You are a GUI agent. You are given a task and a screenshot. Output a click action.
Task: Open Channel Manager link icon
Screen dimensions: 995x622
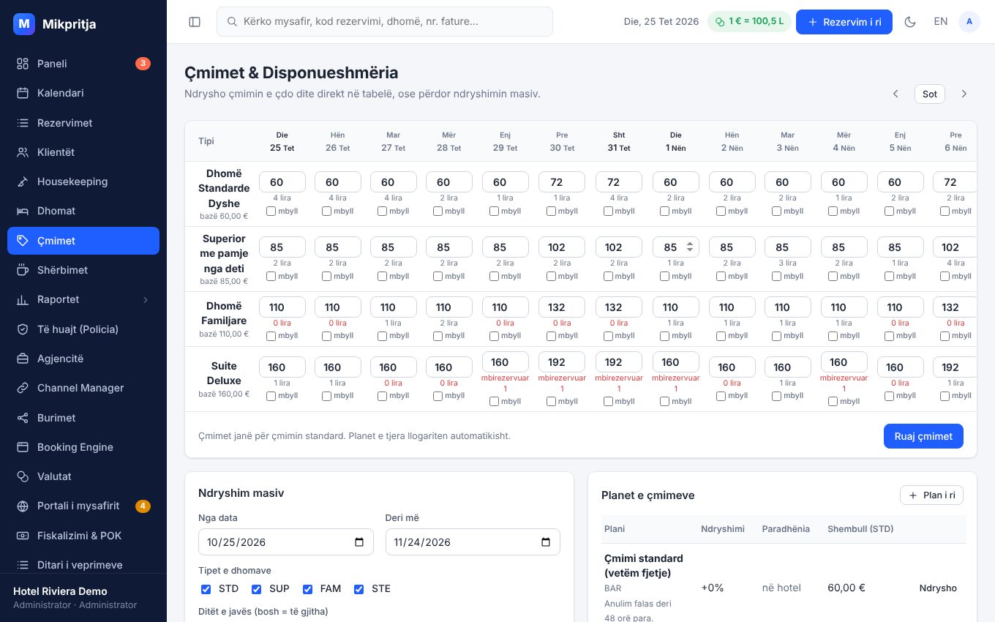23,388
